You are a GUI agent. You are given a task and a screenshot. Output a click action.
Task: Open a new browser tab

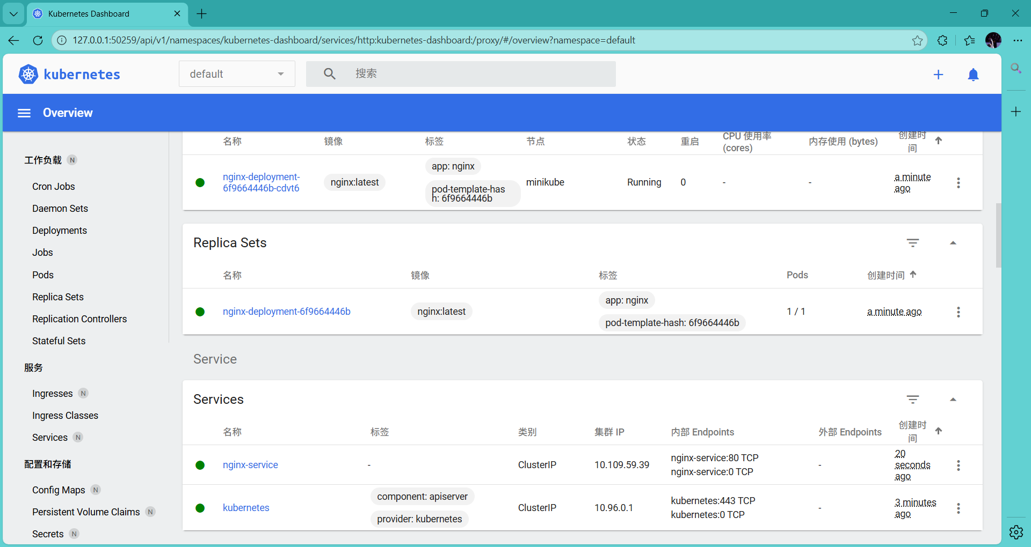pos(202,13)
